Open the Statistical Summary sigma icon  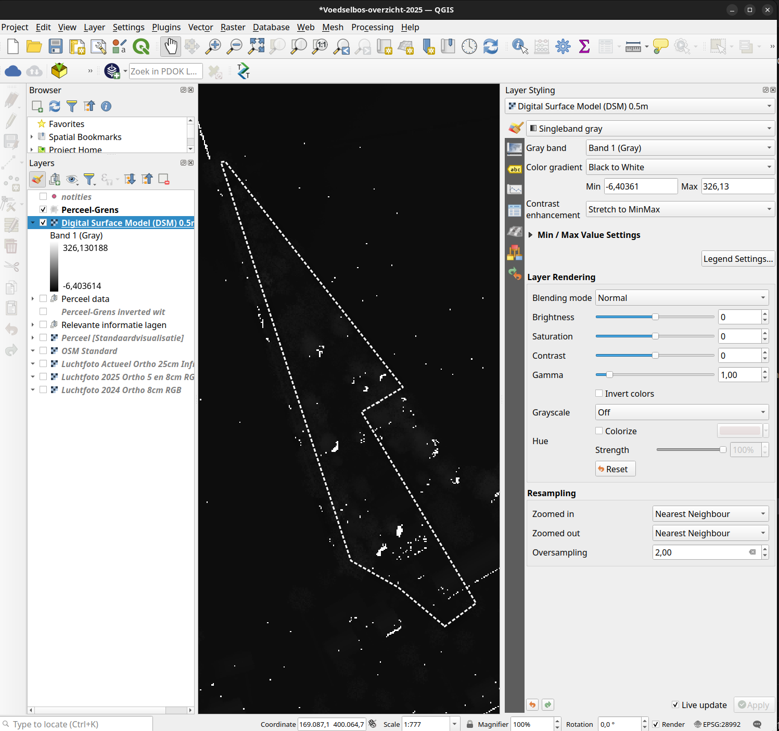(584, 46)
